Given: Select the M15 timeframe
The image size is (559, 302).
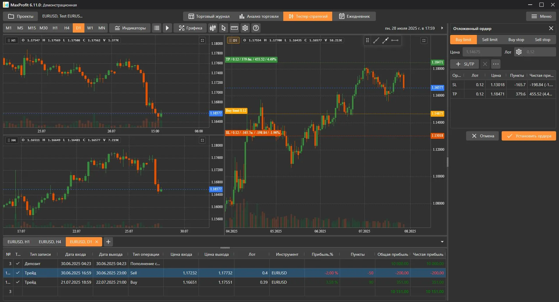Looking at the screenshot, I should click(32, 28).
